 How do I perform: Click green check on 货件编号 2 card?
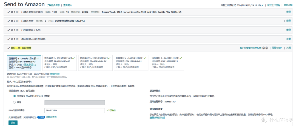point(73,58)
